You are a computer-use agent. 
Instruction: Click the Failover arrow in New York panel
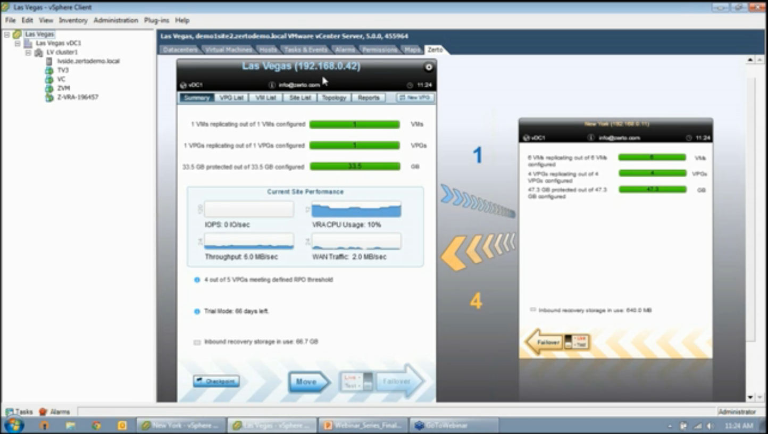[x=543, y=343]
